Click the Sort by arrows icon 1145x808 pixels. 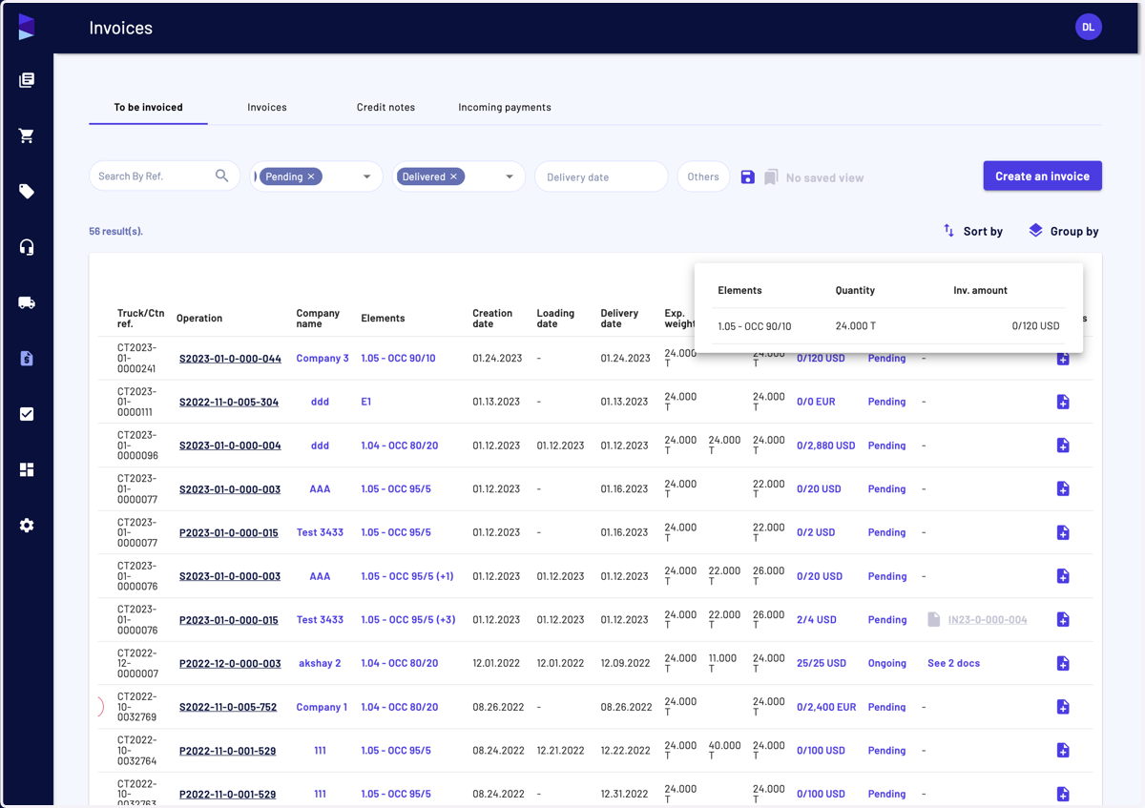tap(948, 231)
